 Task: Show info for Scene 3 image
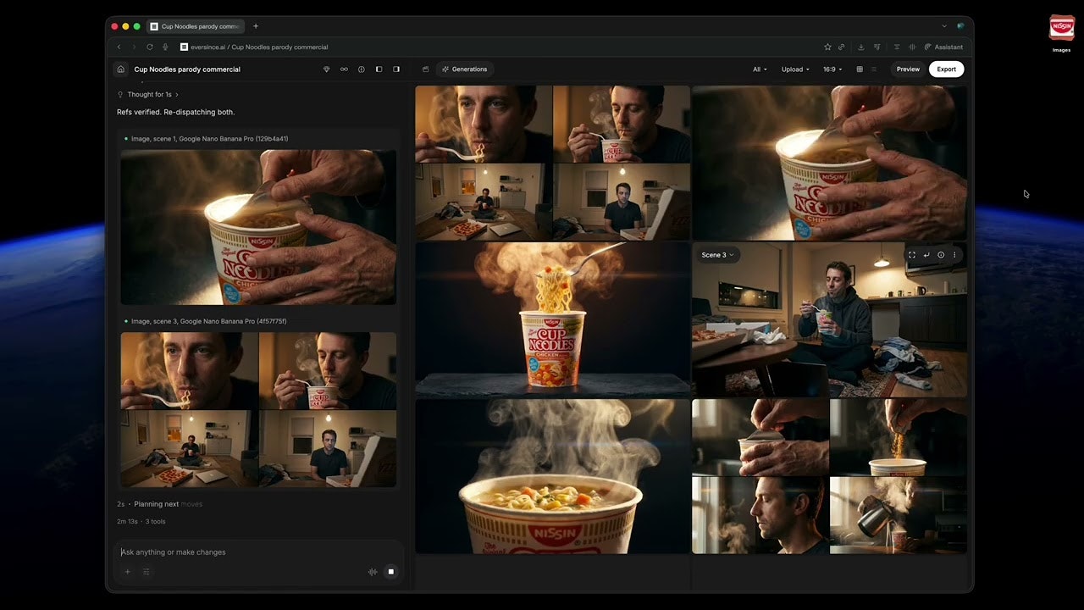(941, 255)
